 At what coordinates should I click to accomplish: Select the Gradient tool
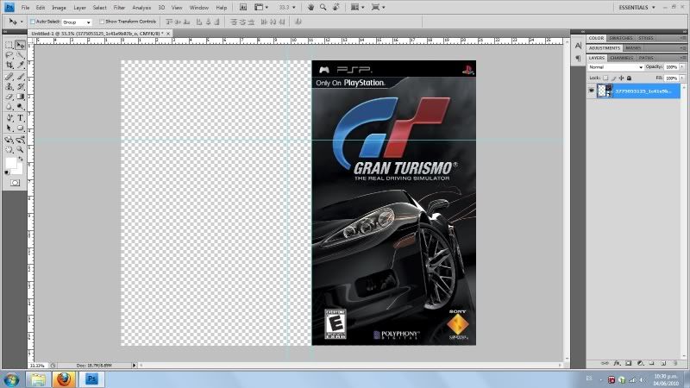click(x=20, y=97)
